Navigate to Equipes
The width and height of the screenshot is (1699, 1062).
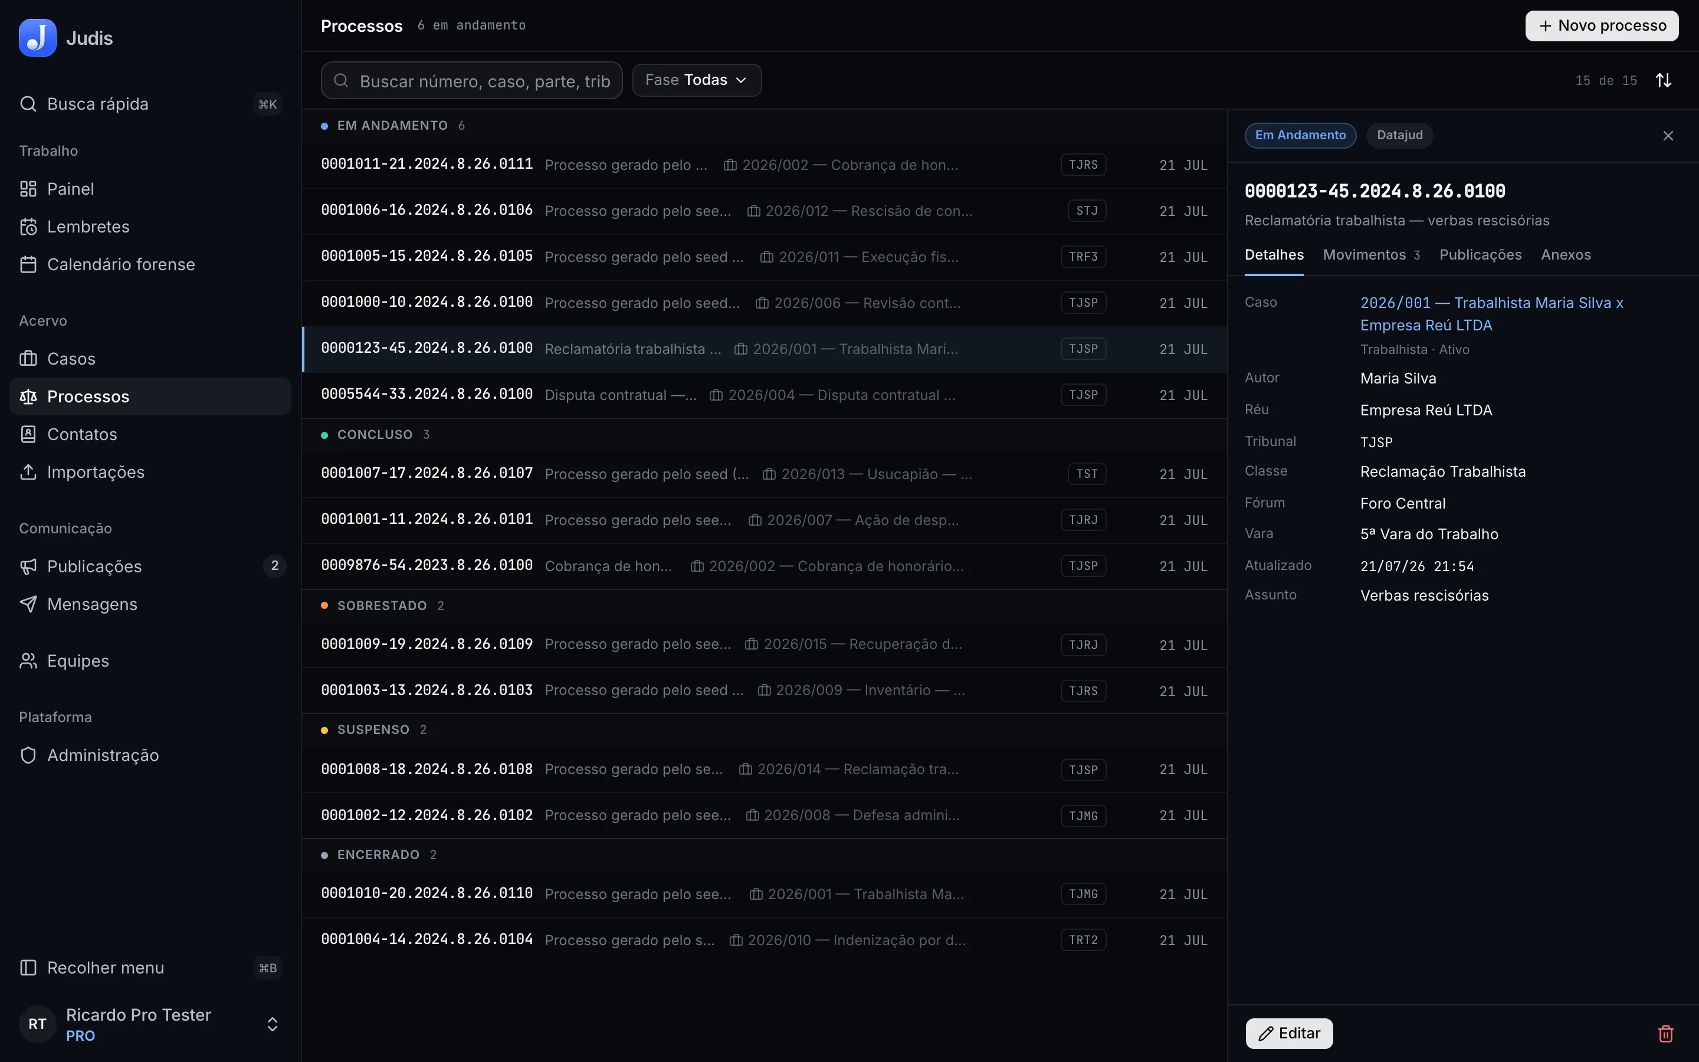pos(150,661)
